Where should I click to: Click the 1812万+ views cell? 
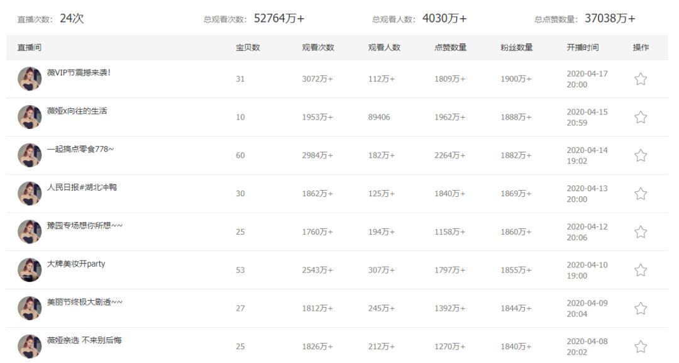click(317, 308)
